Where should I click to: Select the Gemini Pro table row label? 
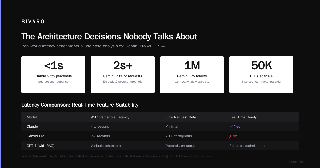tap(35, 136)
